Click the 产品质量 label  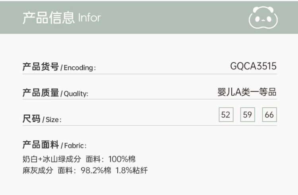(x=41, y=93)
